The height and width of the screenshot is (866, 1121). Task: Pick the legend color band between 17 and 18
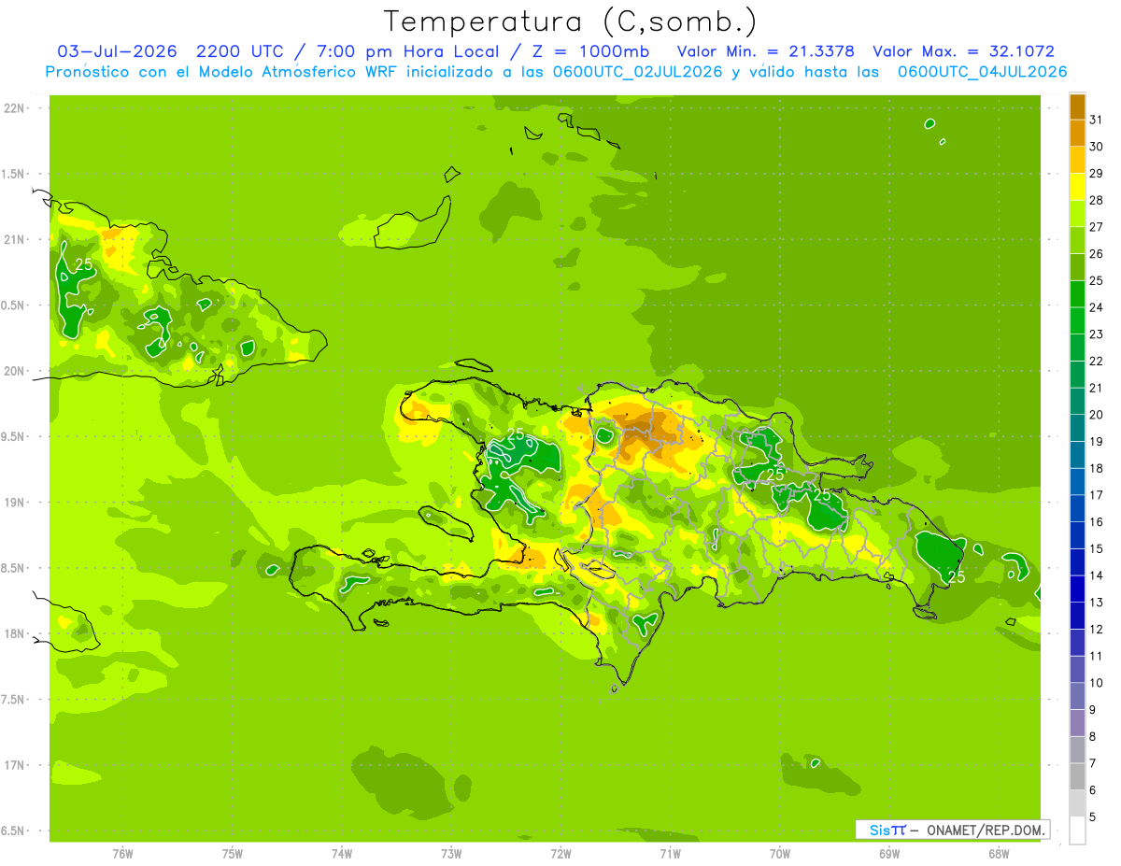(x=1077, y=481)
